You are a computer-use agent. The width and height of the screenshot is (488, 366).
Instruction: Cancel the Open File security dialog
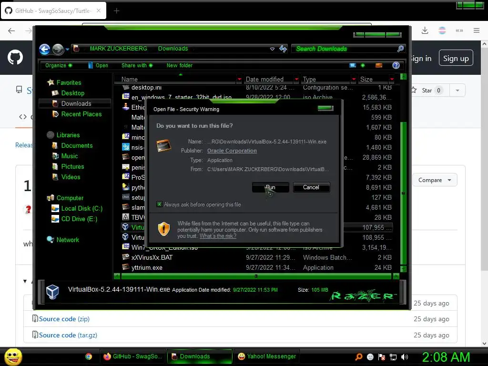pyautogui.click(x=311, y=187)
